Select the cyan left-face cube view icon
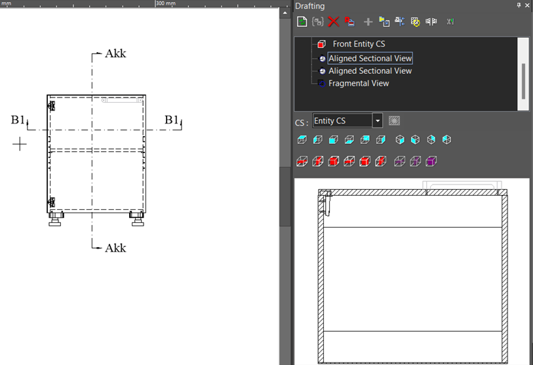This screenshot has width=533, height=365. pos(317,140)
